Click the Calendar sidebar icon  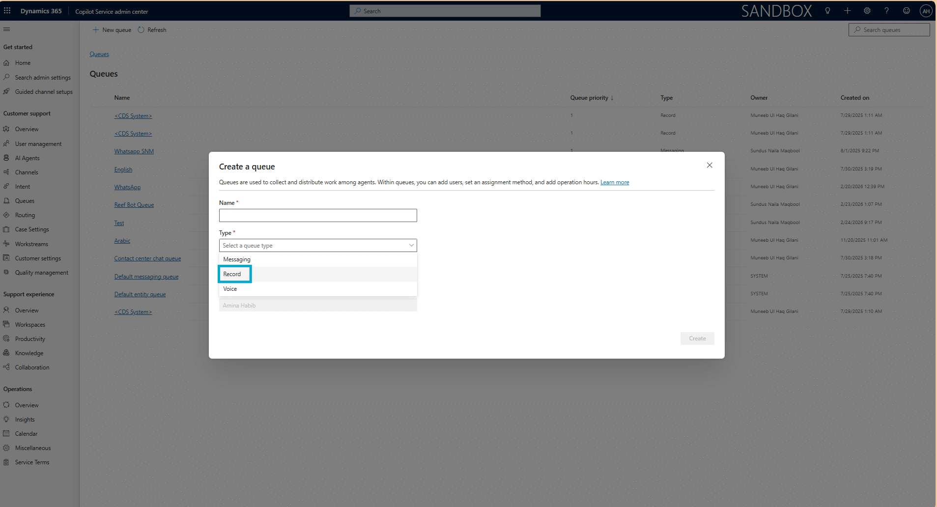pos(6,433)
